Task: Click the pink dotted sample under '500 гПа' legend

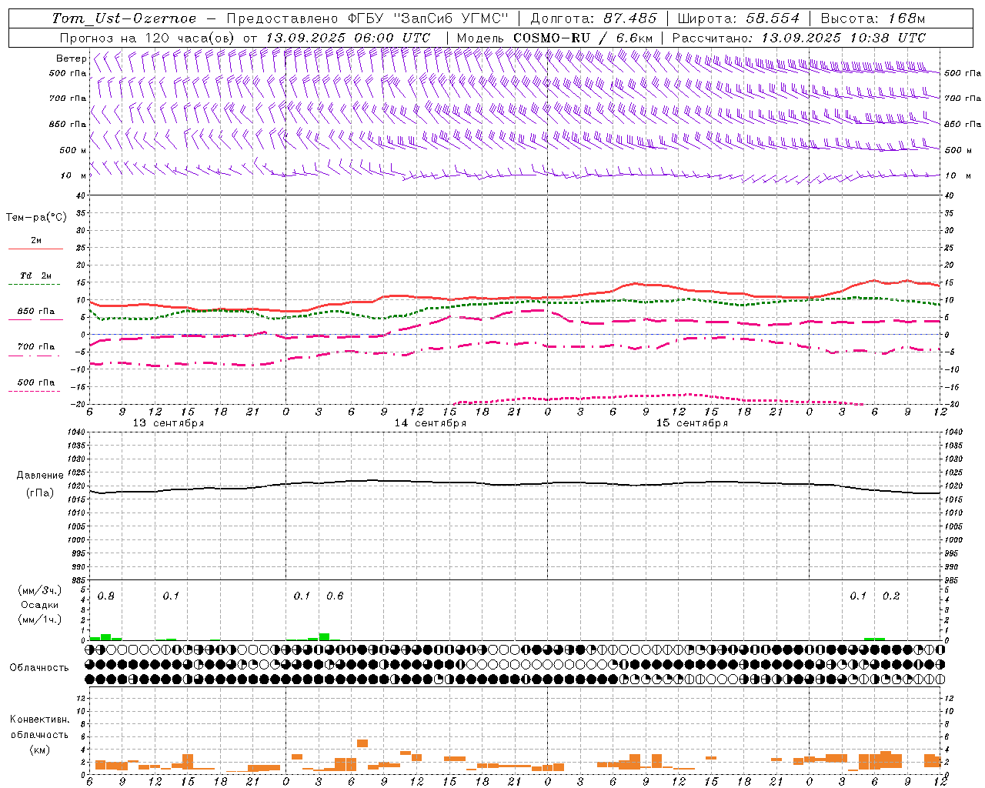Action: click(34, 391)
